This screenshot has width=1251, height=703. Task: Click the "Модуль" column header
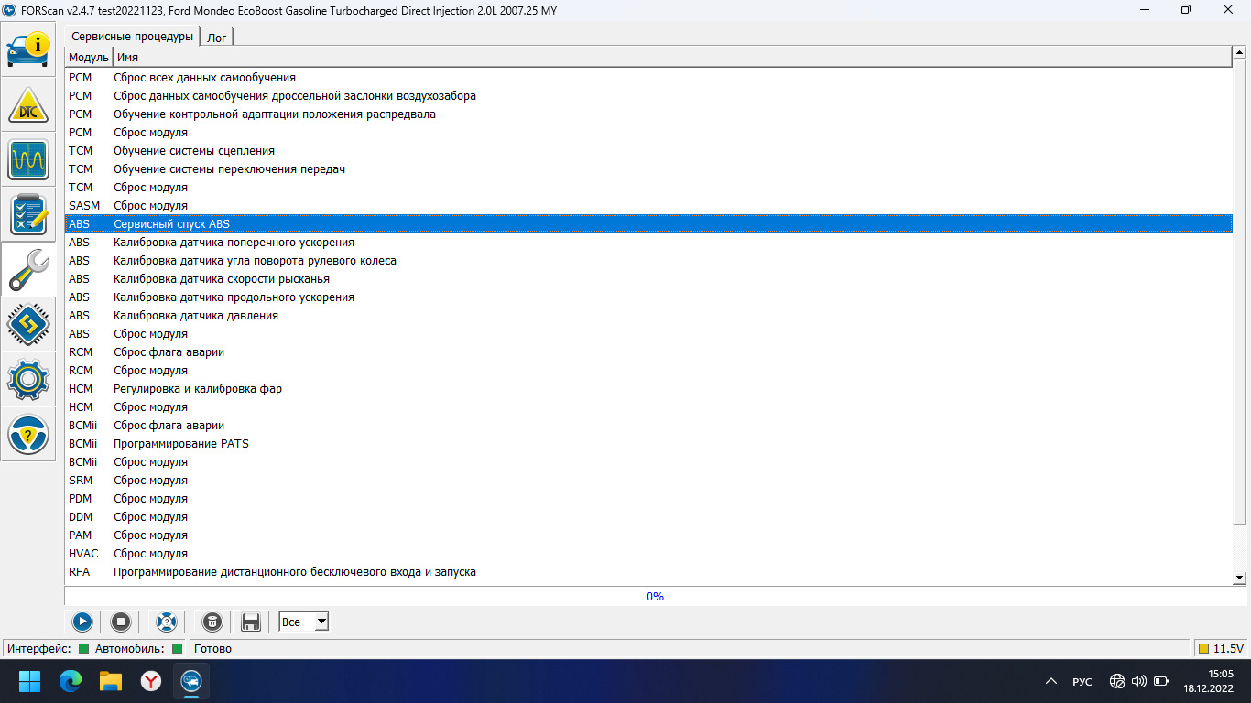(x=89, y=57)
